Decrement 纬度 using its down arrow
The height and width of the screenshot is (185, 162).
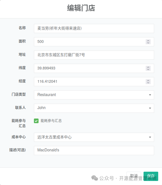[148, 70]
